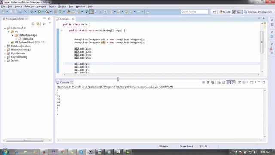
Task: Click Remove All Terminated Launches icon
Action: pos(213,82)
